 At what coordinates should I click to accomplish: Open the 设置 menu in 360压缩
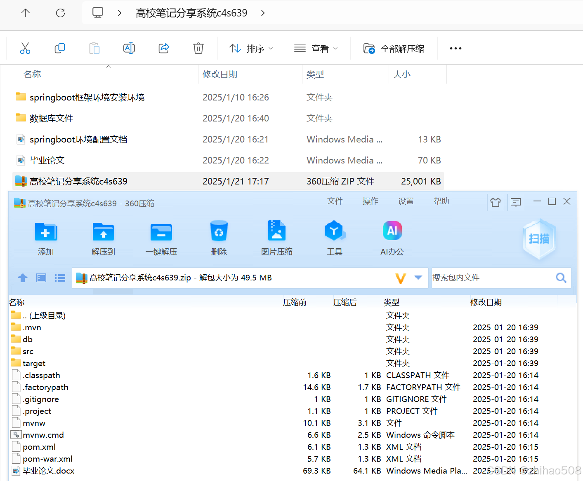pos(406,201)
